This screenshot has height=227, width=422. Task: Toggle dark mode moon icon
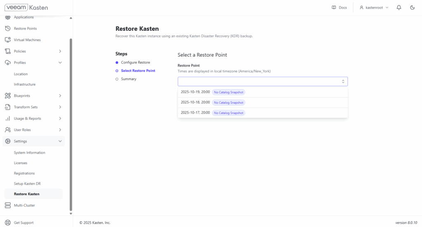[x=412, y=7]
